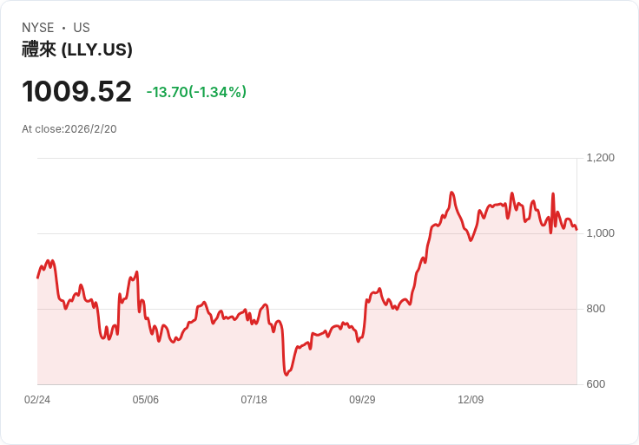
Task: Click the 02/24 date on x-axis
Action: [37, 400]
